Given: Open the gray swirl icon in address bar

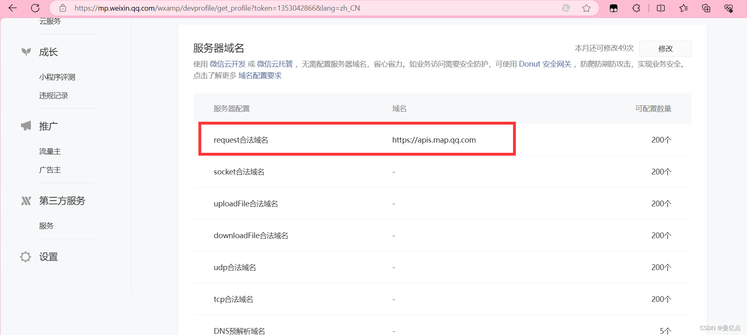Looking at the screenshot, I should point(566,8).
